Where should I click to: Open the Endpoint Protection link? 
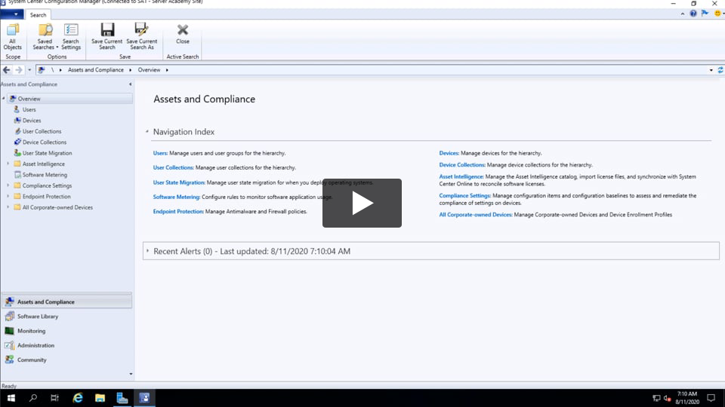coord(178,212)
